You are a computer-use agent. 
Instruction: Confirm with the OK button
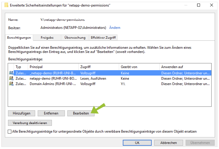point(137,143)
